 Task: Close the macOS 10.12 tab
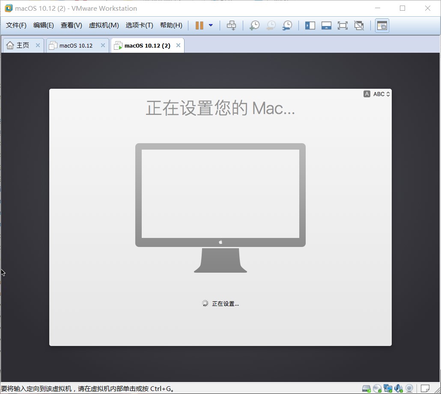[103, 45]
